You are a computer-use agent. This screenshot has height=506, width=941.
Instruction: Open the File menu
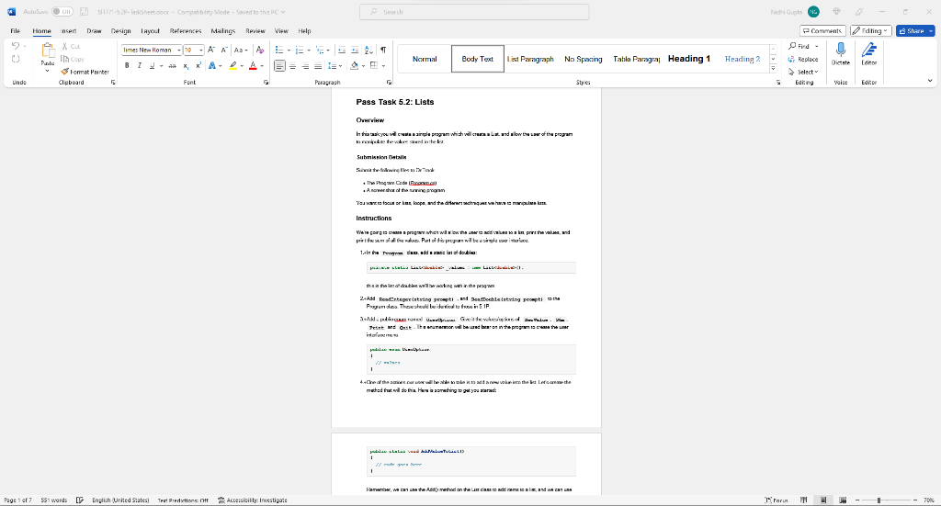15,31
